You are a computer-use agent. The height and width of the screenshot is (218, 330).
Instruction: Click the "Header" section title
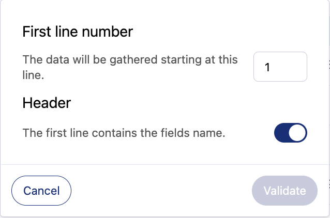tap(47, 103)
